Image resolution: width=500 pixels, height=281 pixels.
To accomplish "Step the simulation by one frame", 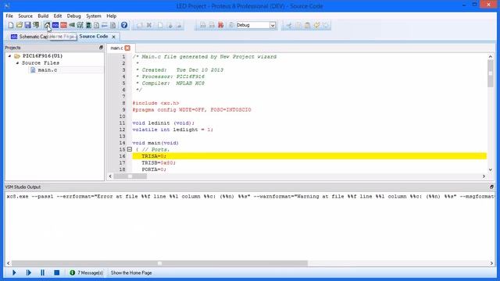I will (28, 272).
